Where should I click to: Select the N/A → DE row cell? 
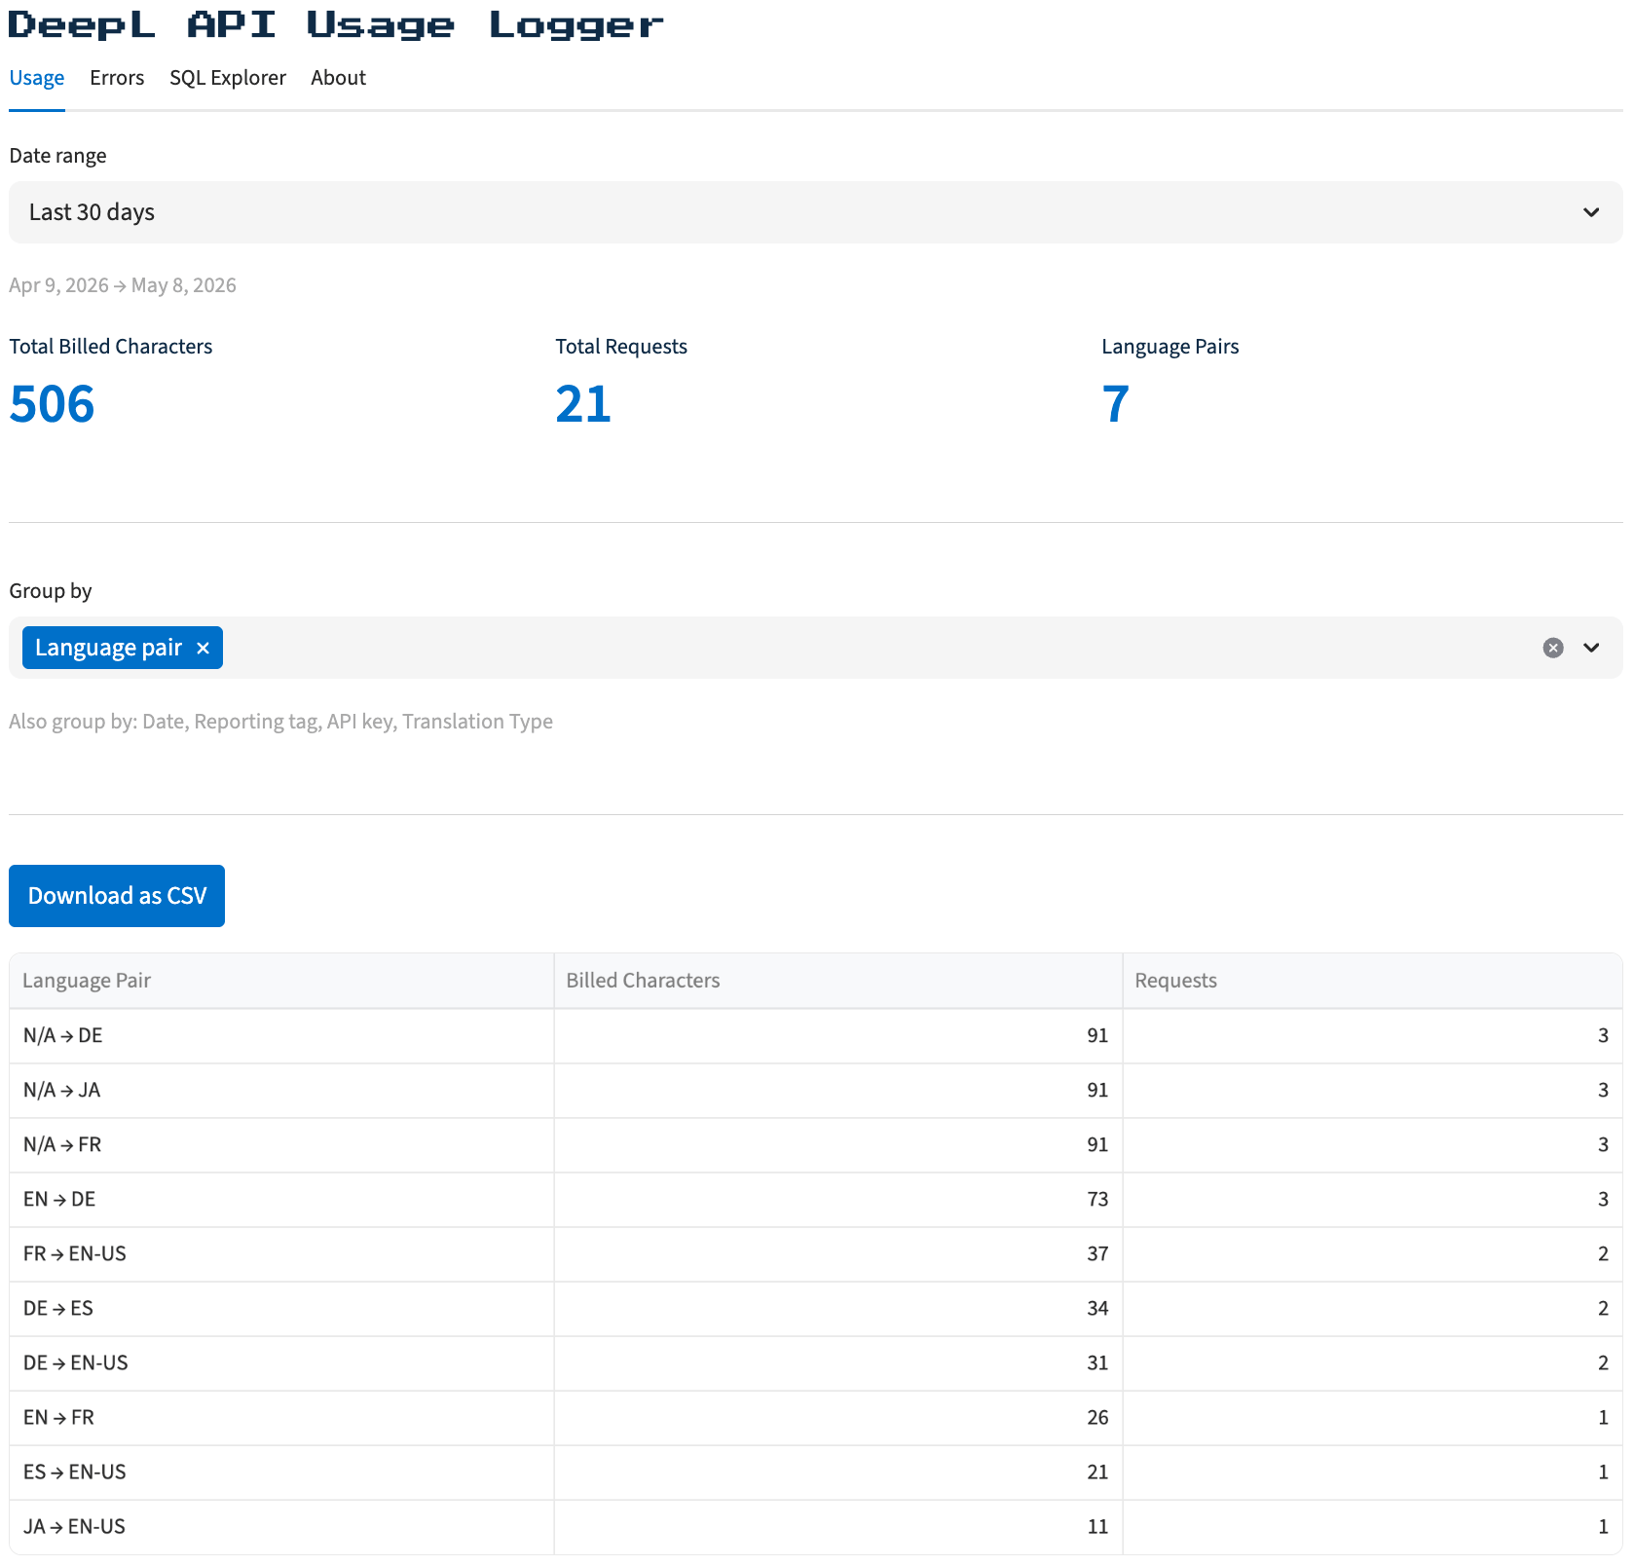click(x=281, y=1036)
